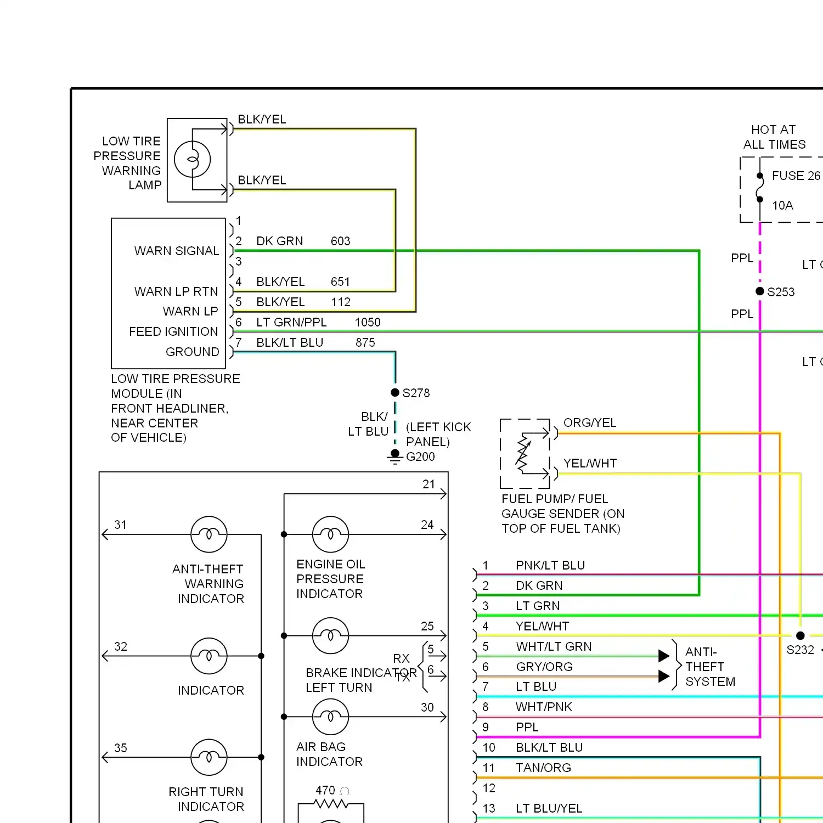Click the S278 splice dot
Viewport: 823px width, 823px height.
tap(395, 392)
